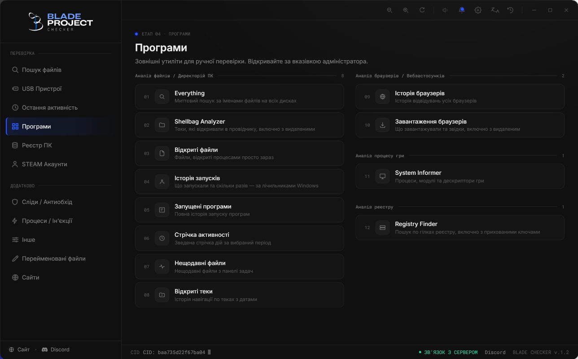Click the Історія браузерів globe icon
Screen dimensions: 578x359
click(x=383, y=97)
